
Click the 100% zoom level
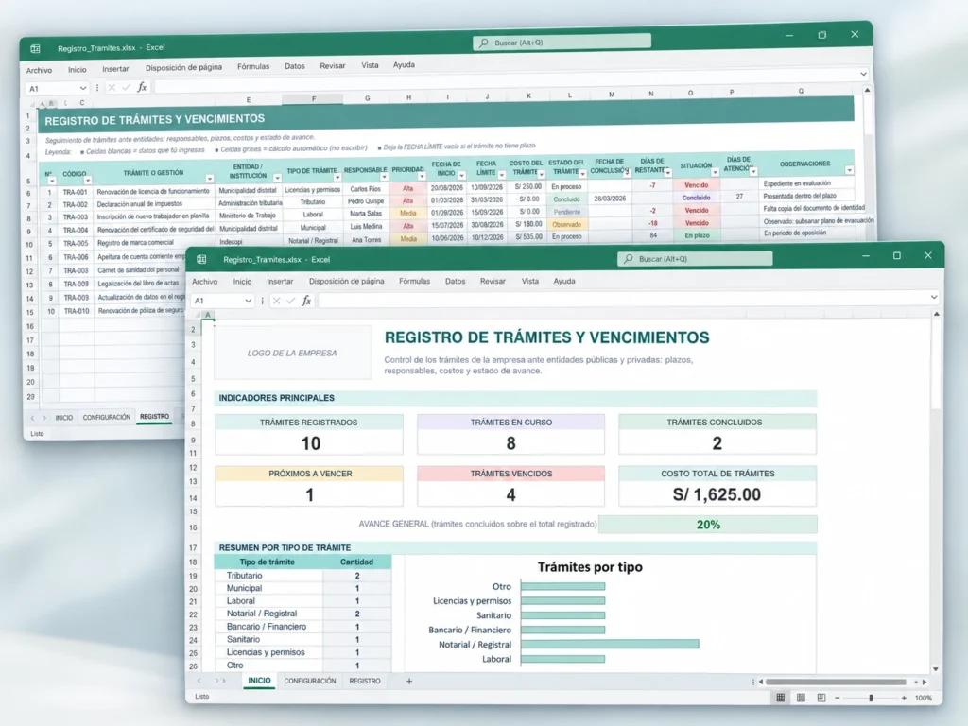pos(924,698)
